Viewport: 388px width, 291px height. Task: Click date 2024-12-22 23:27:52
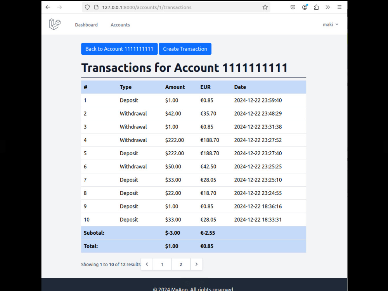[258, 140]
